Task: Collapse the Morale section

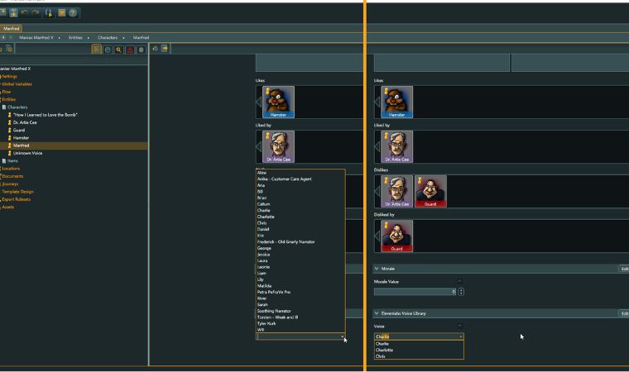Action: point(377,269)
